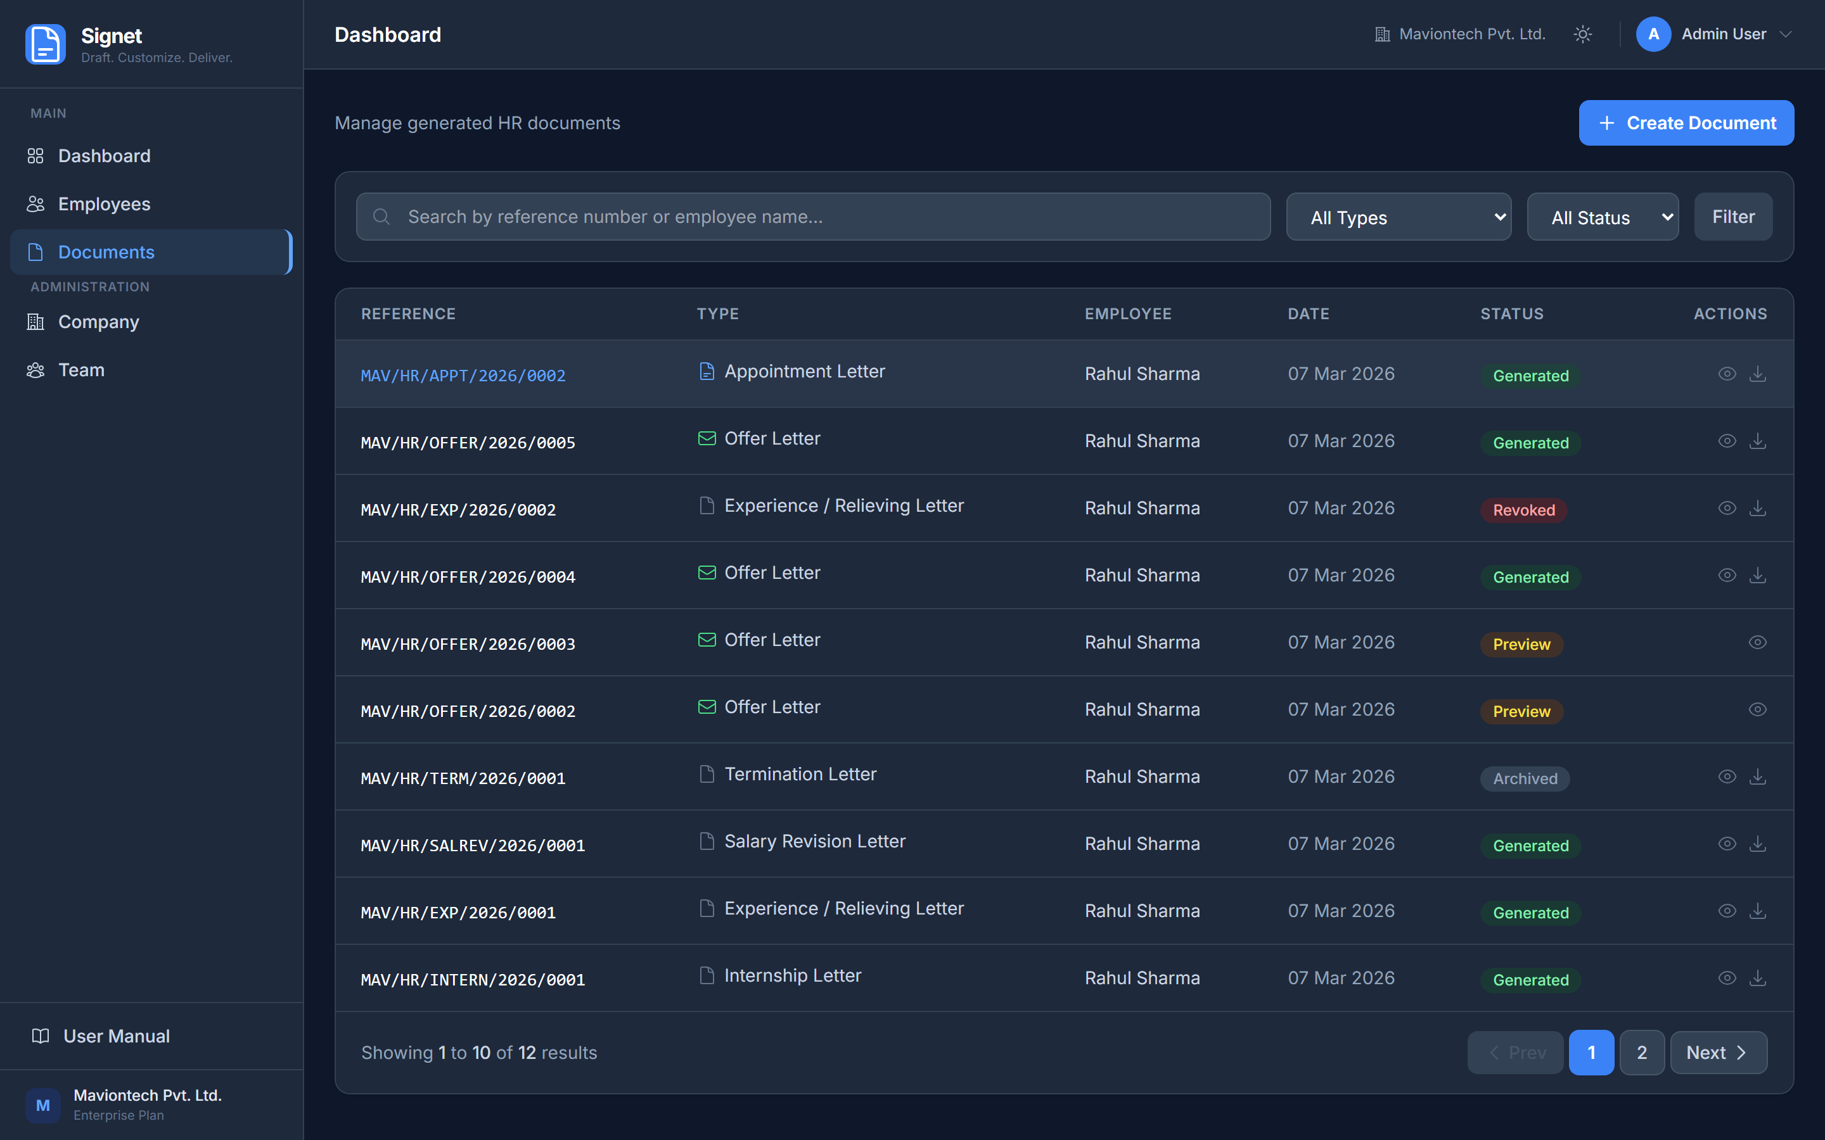The height and width of the screenshot is (1140, 1825).
Task: Download the Appointment Letter document
Action: click(x=1757, y=374)
